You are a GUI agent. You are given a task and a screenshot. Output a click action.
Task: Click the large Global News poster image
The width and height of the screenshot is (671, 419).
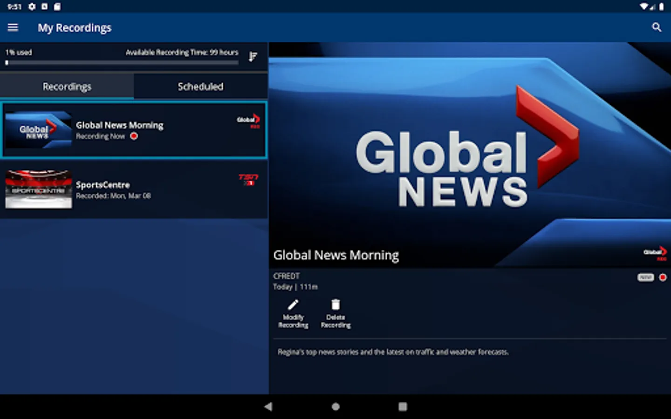click(470, 155)
